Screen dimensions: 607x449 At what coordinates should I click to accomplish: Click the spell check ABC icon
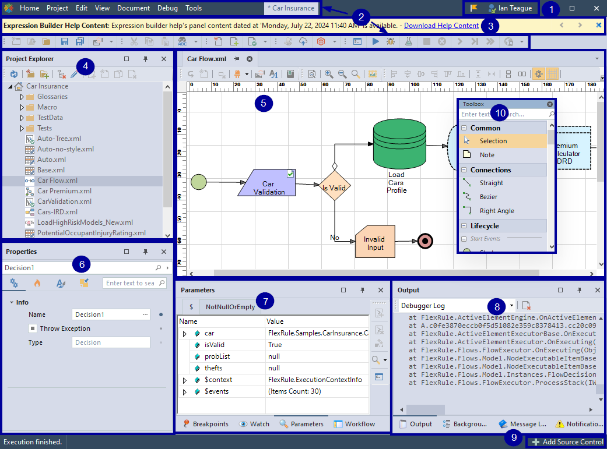pos(183,41)
